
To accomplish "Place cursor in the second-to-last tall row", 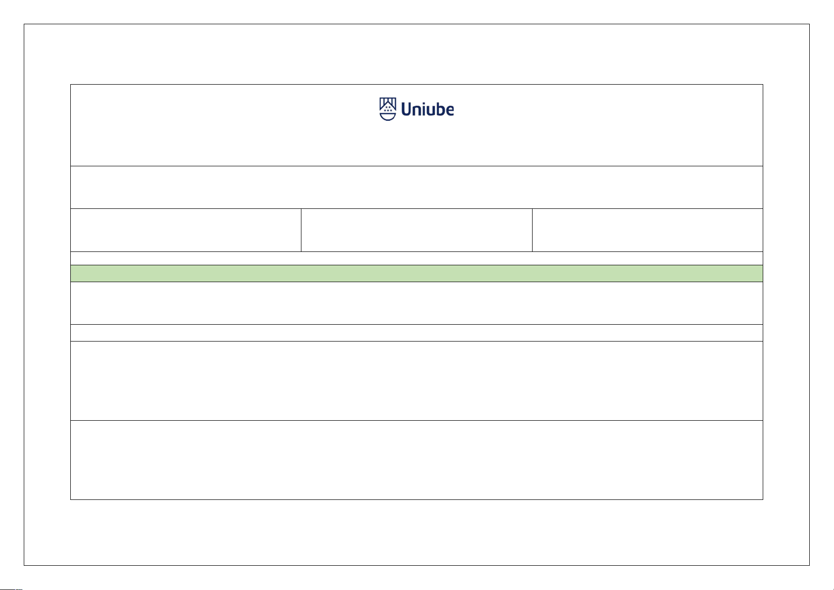I will tap(416, 381).
